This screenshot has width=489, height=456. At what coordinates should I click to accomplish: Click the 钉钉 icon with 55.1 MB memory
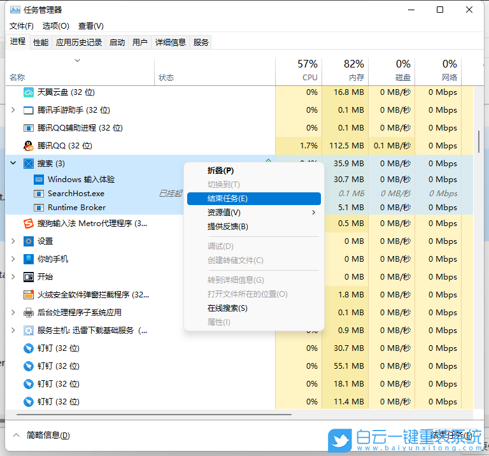(29, 366)
